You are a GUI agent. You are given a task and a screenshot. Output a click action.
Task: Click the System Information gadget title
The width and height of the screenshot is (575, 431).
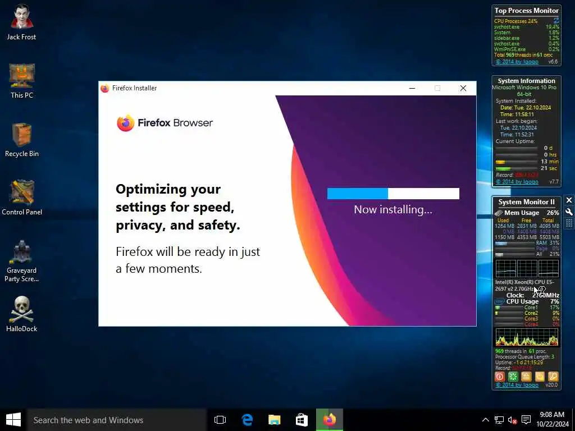tap(527, 81)
